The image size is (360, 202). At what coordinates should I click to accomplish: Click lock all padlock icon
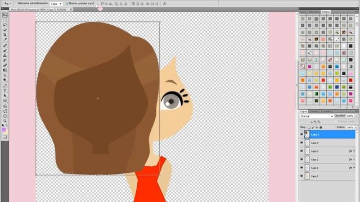[321, 127]
